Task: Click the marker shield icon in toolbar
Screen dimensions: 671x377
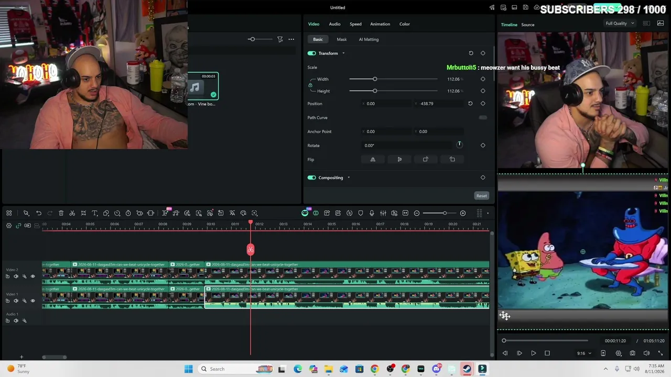Action: pos(361,213)
